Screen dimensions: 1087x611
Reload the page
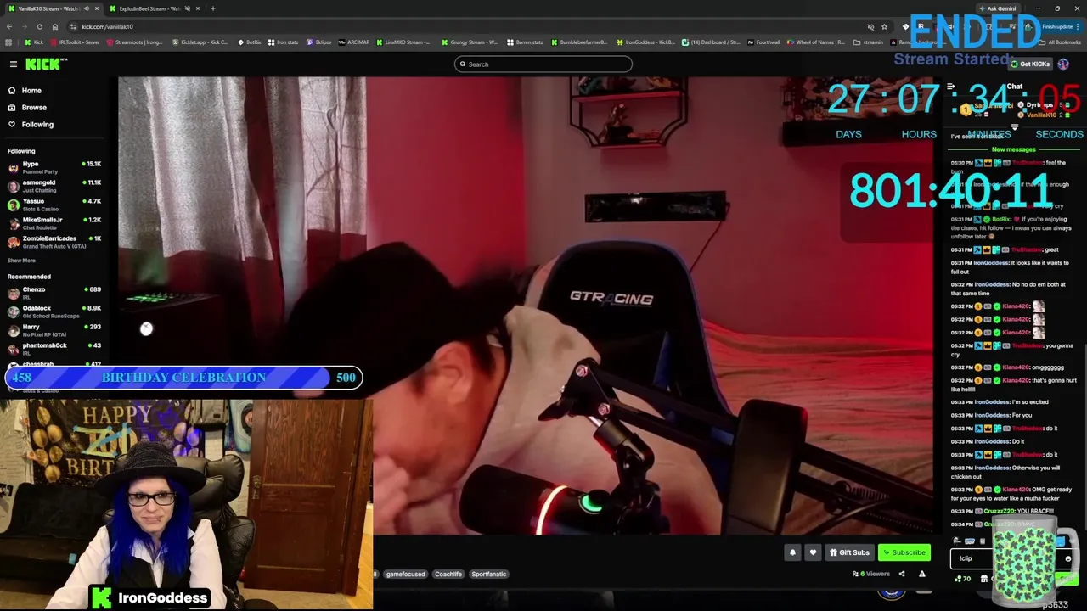[x=40, y=26]
